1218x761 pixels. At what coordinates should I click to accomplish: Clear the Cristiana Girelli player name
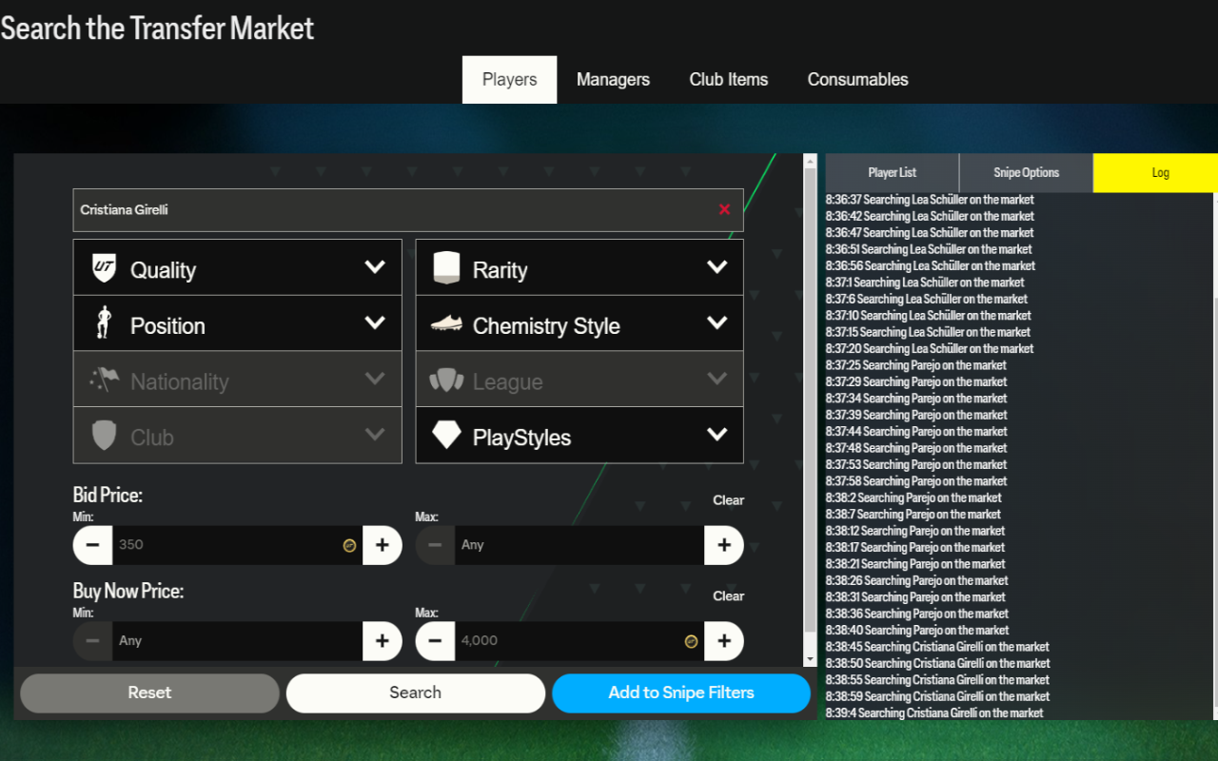[724, 209]
